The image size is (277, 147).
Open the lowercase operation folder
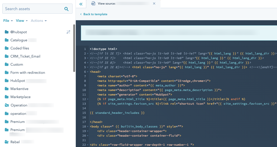click(18, 114)
